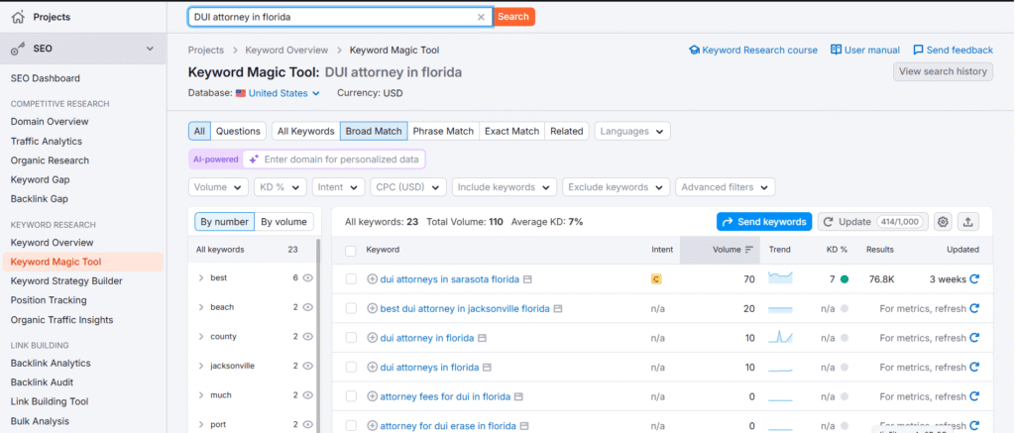Refresh metrics for dui attorneys in florida row
Viewport: 1015px width, 433px height.
pyautogui.click(x=974, y=367)
